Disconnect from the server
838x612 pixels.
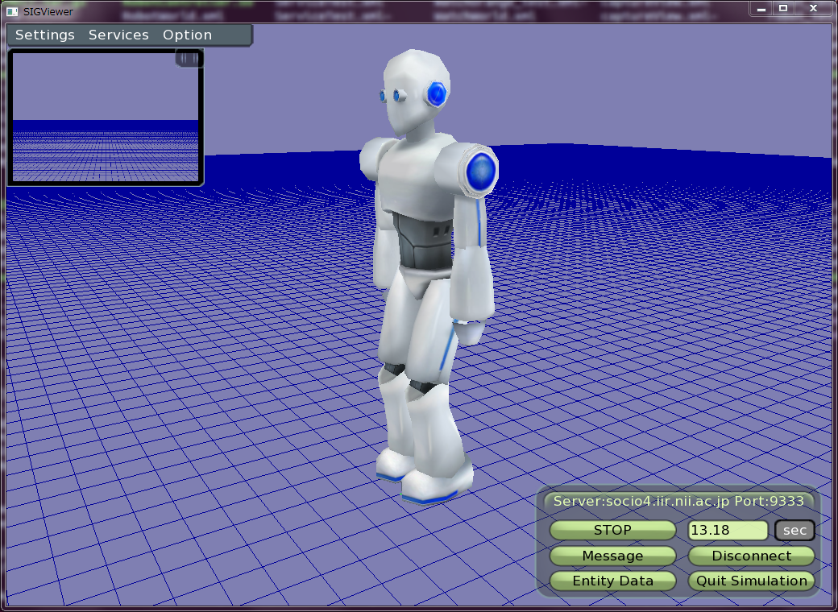[x=751, y=556]
